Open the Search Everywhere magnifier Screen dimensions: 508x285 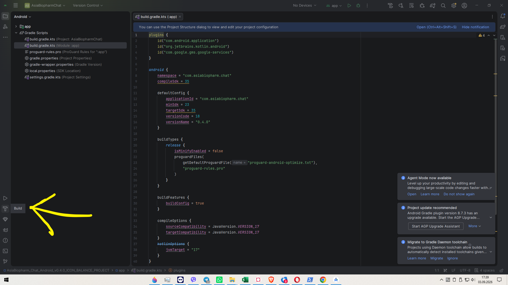click(443, 6)
